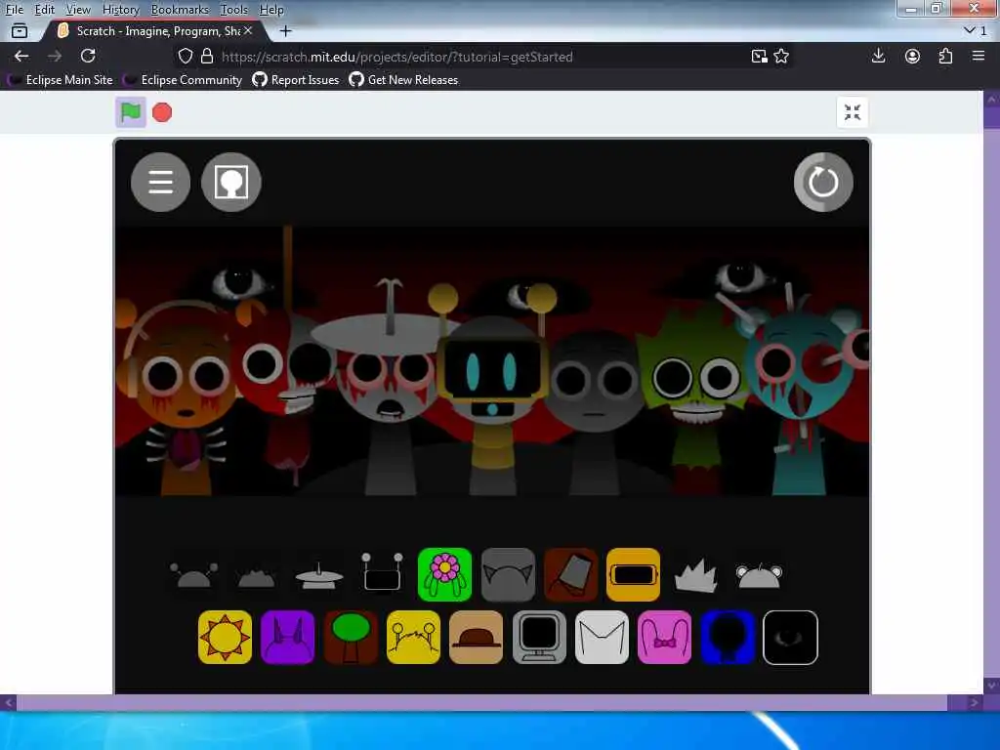This screenshot has height=750, width=1000.
Task: Click the circular reset arrow in the game
Action: tap(823, 182)
